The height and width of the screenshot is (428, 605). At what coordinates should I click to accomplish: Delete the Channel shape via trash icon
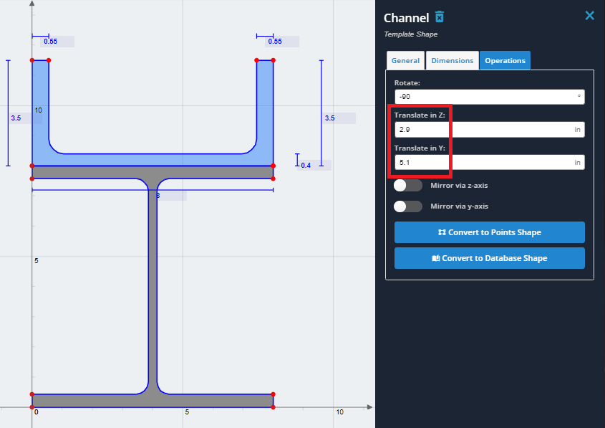tap(440, 17)
